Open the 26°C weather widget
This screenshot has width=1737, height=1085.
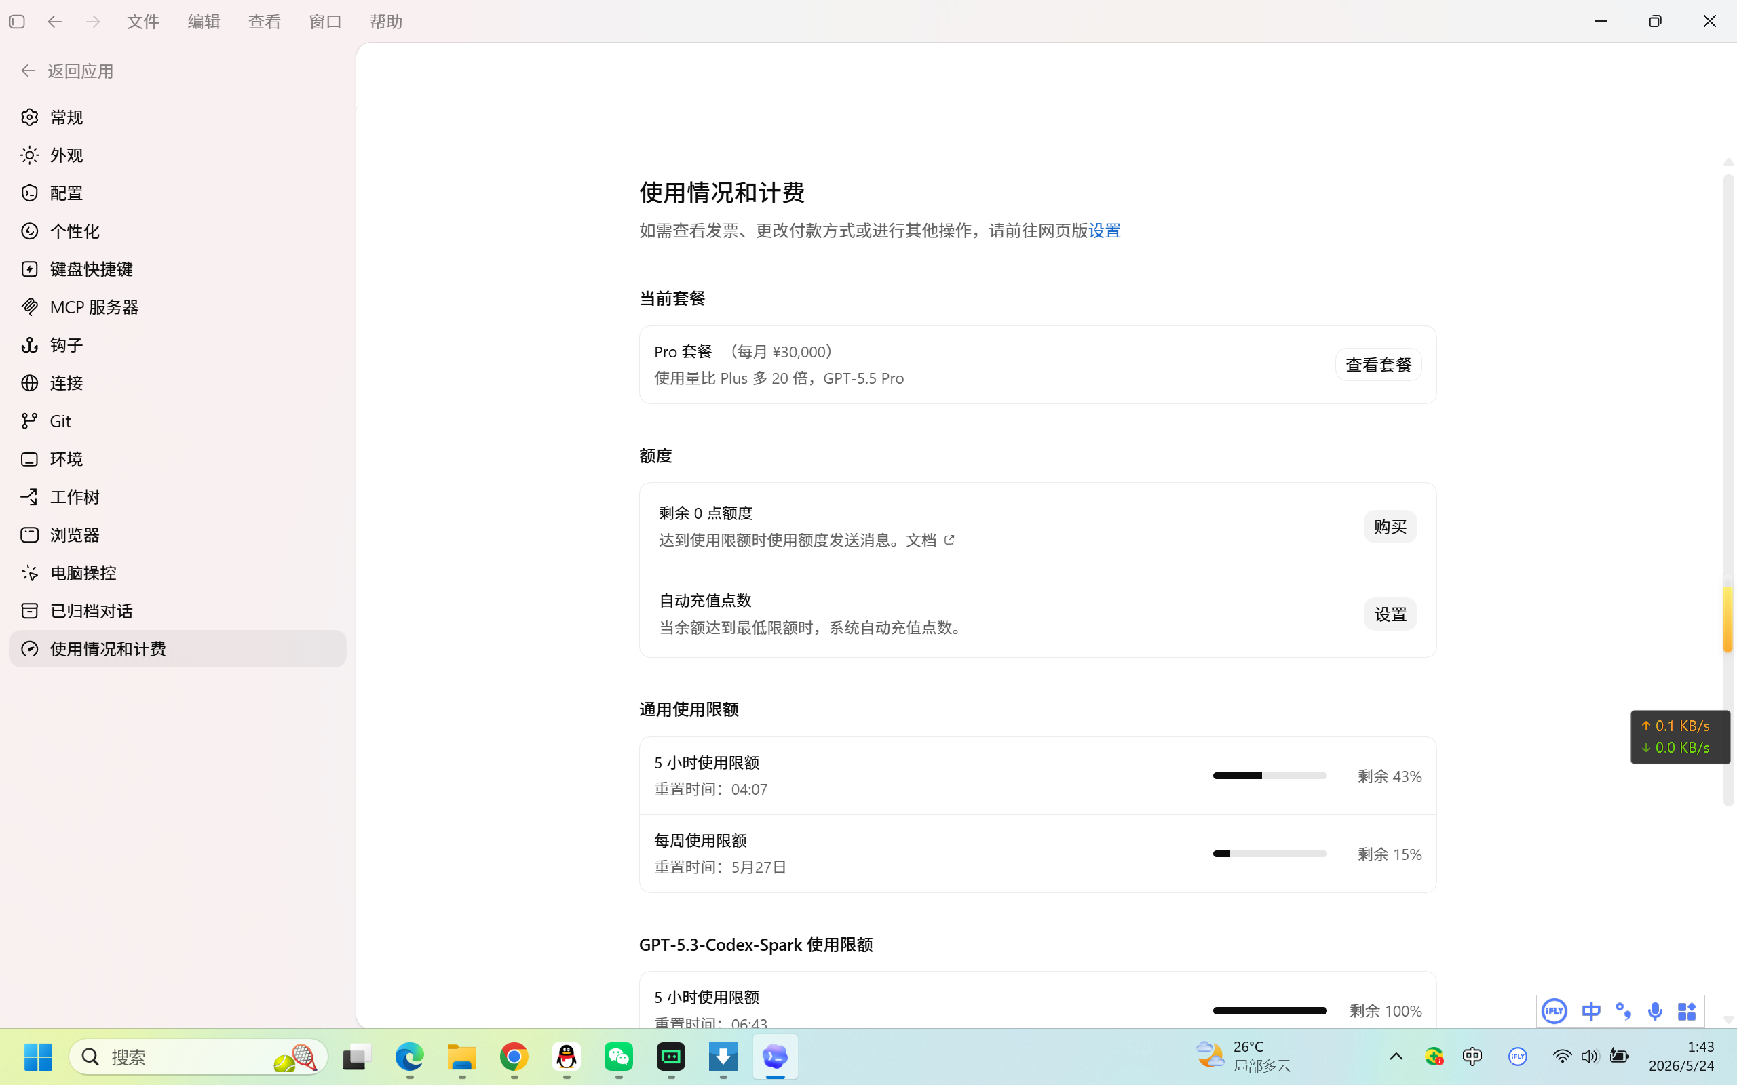(x=1244, y=1057)
